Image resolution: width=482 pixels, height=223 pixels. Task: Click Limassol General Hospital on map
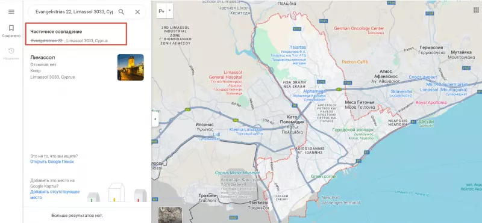(x=225, y=82)
